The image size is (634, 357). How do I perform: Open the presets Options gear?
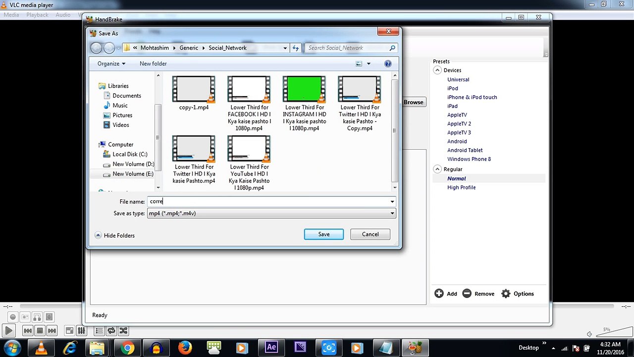pyautogui.click(x=517, y=294)
